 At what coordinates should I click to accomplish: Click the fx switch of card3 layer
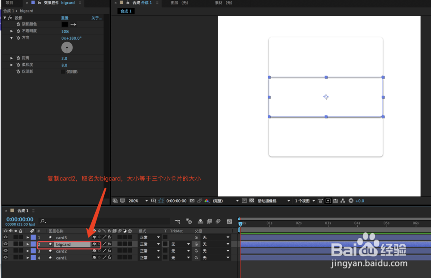[x=109, y=237]
